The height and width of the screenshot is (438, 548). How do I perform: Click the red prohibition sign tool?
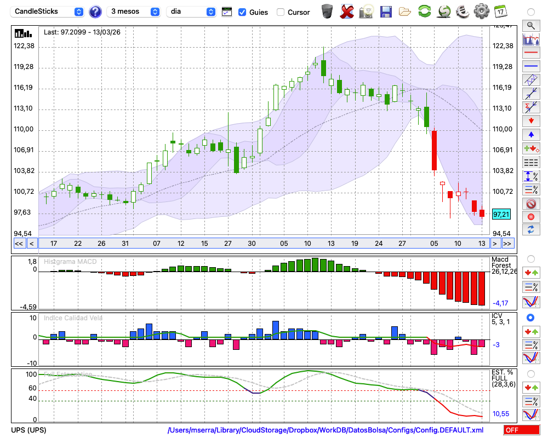pos(531,203)
